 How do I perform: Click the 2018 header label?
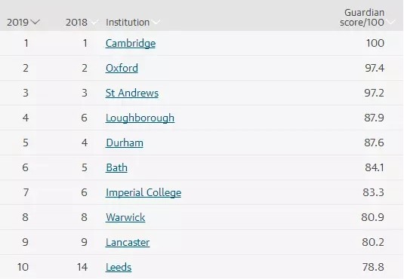(x=76, y=23)
